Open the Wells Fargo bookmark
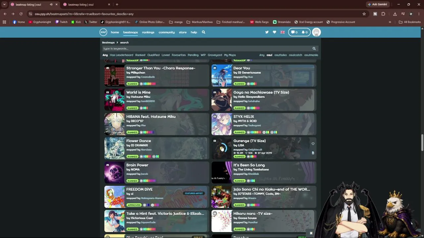The width and height of the screenshot is (424, 238). pyautogui.click(x=259, y=22)
